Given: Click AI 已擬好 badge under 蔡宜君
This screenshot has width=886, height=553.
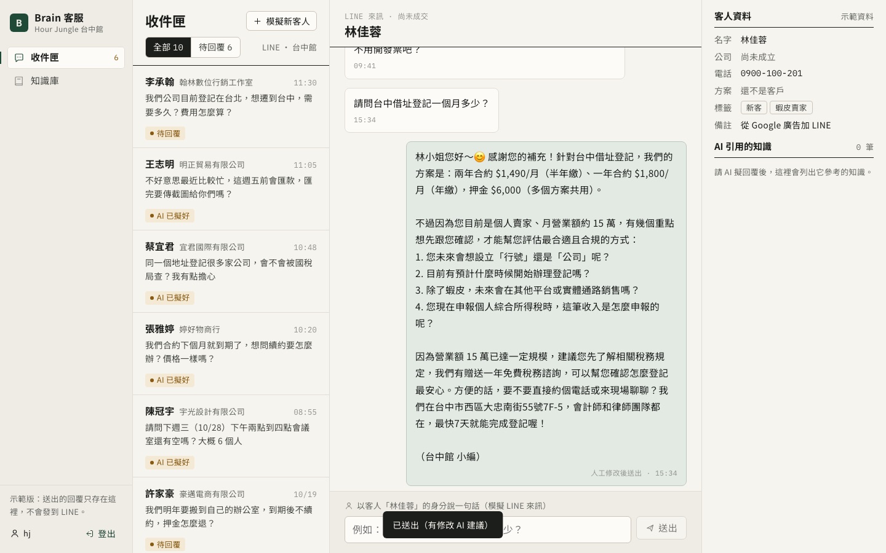Looking at the screenshot, I should [x=170, y=298].
